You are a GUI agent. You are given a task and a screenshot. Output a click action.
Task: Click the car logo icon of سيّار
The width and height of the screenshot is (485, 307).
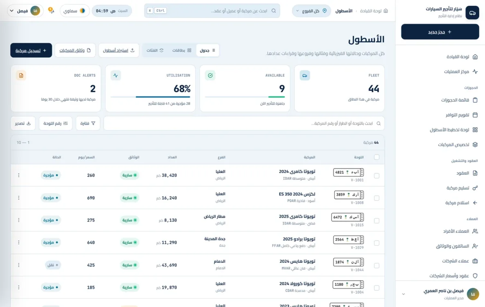click(472, 13)
